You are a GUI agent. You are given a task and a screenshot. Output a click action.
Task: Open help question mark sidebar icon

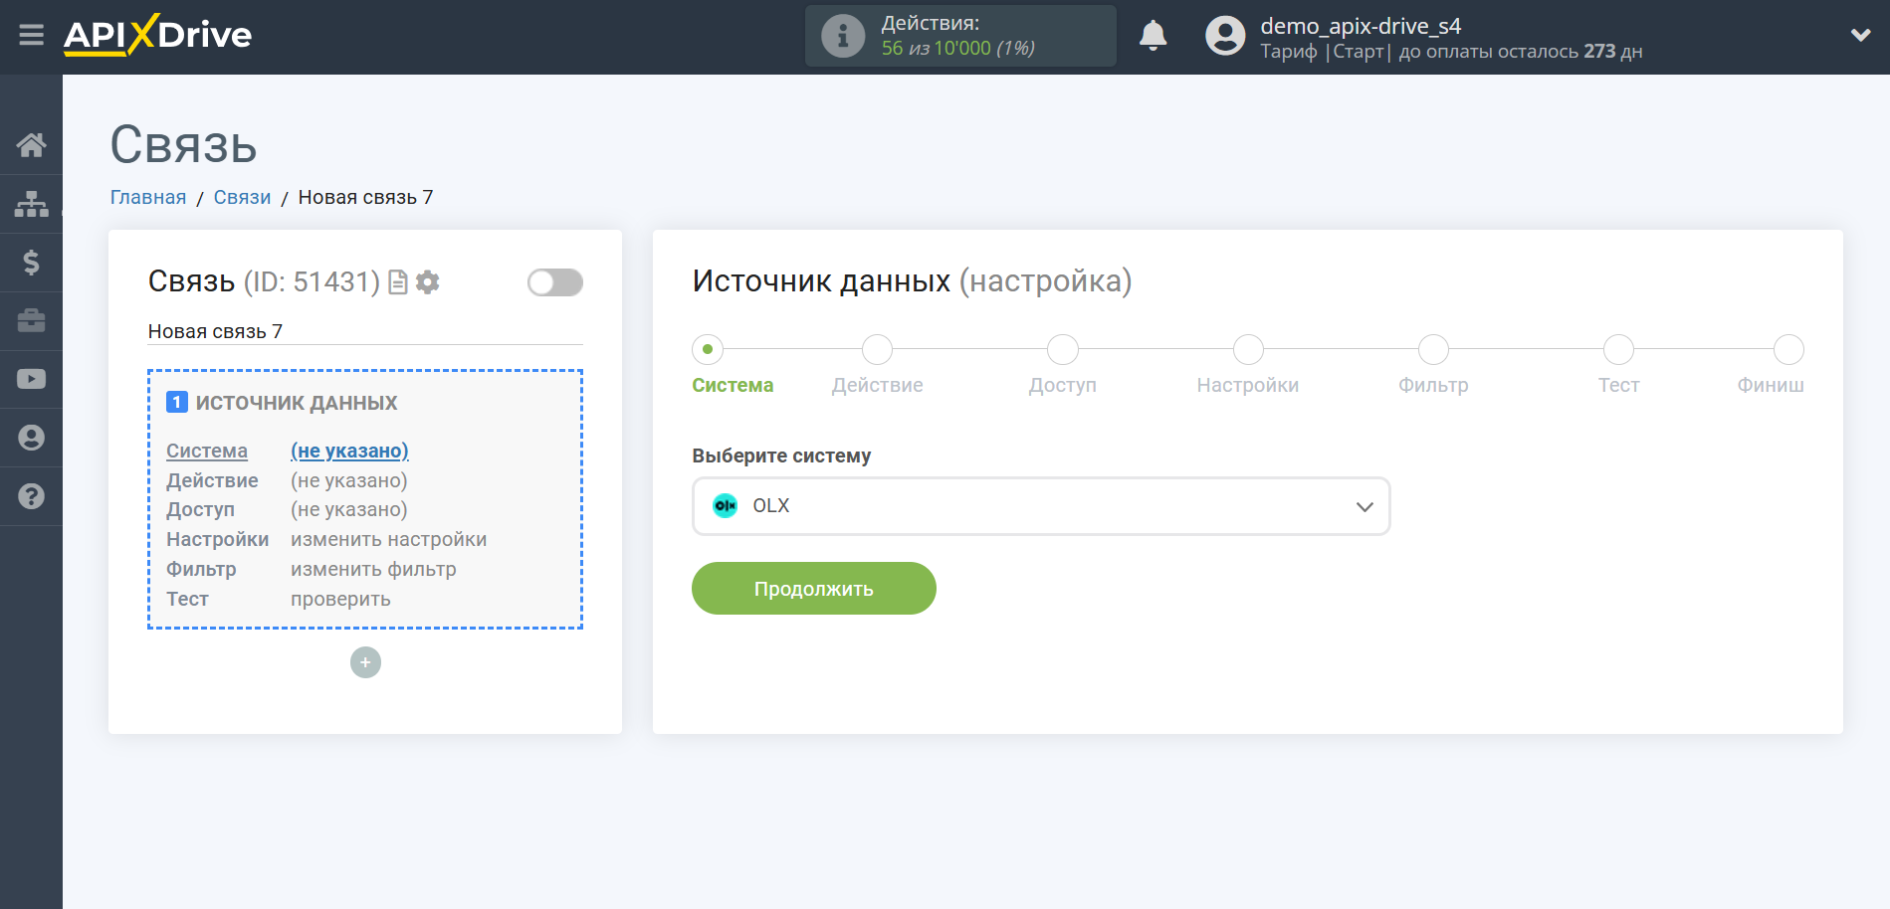pos(31,496)
